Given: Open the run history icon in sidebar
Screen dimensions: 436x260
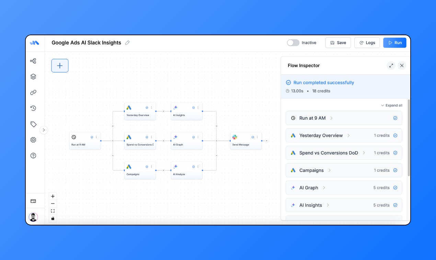Looking at the screenshot, I should [33, 108].
